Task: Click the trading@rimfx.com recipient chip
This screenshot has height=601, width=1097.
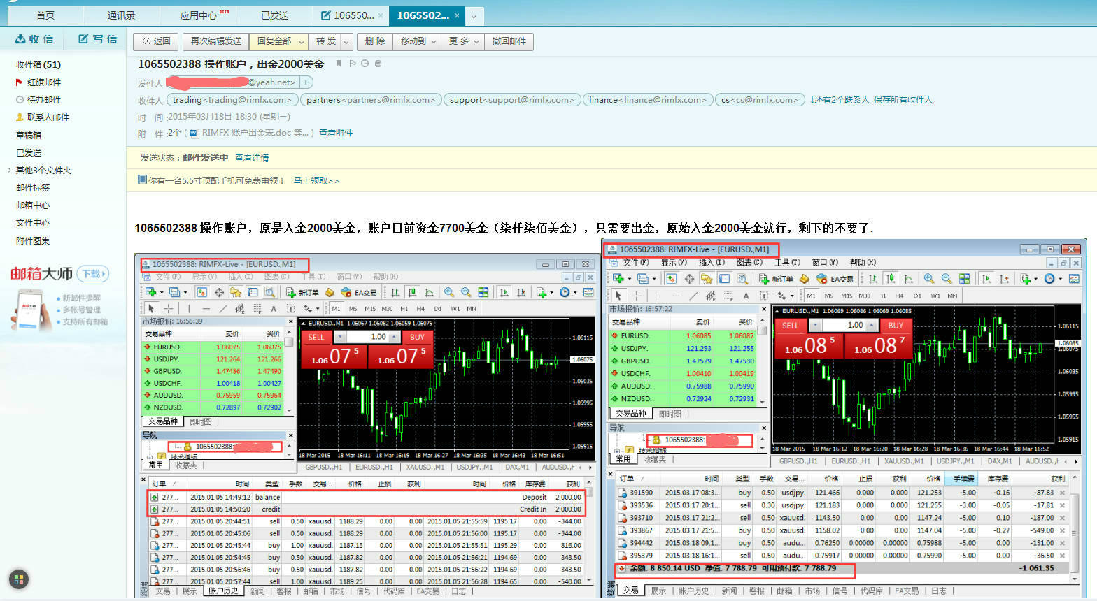Action: [233, 100]
